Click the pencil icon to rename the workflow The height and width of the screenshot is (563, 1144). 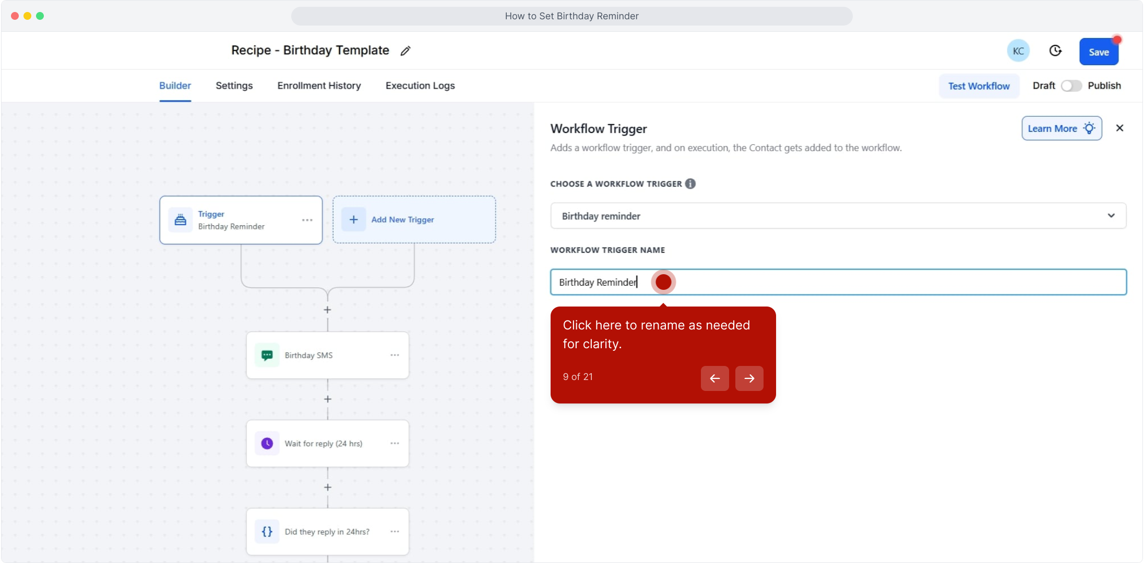coord(406,51)
